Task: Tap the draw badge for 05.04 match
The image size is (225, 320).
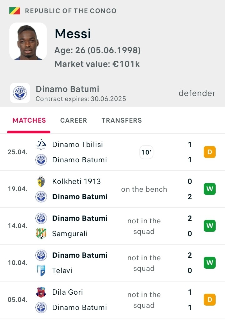Action: click(210, 300)
